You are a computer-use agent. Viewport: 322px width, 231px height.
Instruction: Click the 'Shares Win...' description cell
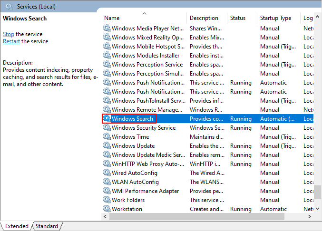tap(205, 29)
